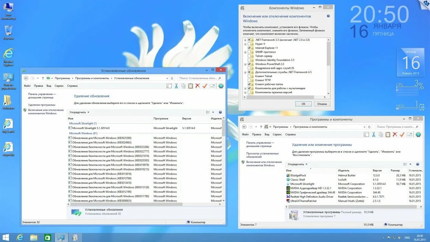Click the red X Delete icon in the Программы и компоненты window
The height and width of the screenshot is (242, 430).
click(x=395, y=135)
